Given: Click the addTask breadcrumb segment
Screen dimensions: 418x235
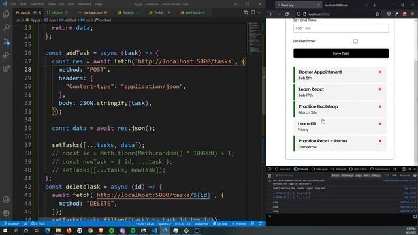Looking at the screenshot, I should 68,20.
